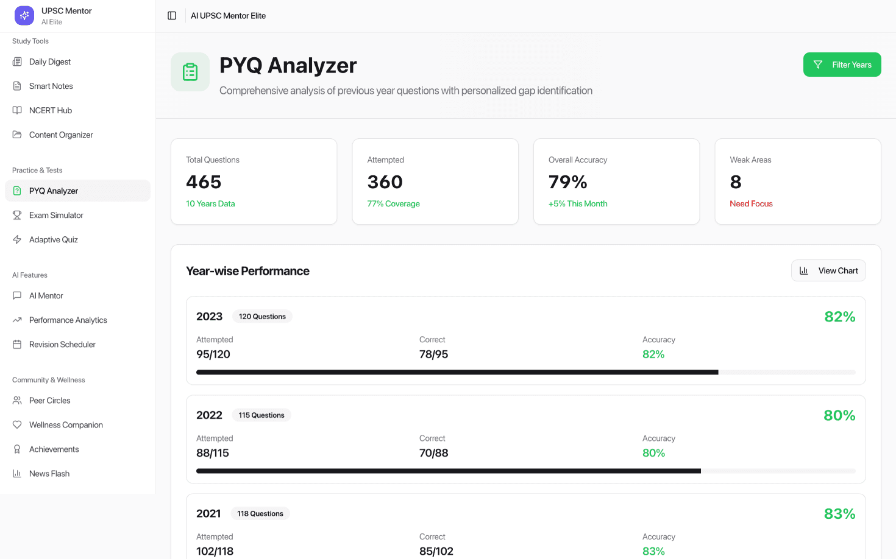
Task: Click the Exam Simulator trophy icon
Action: [x=17, y=215]
